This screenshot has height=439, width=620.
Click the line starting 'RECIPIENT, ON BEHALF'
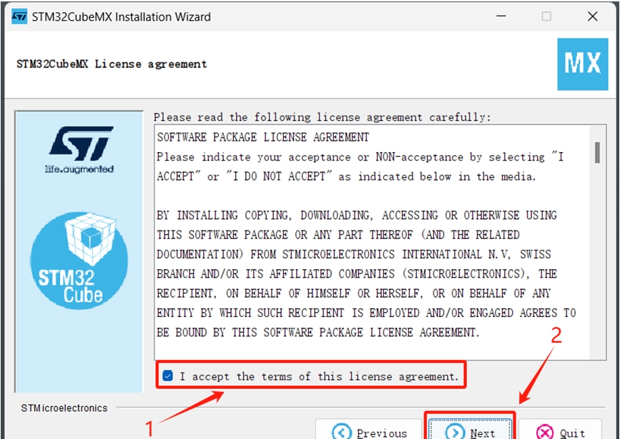pos(353,293)
